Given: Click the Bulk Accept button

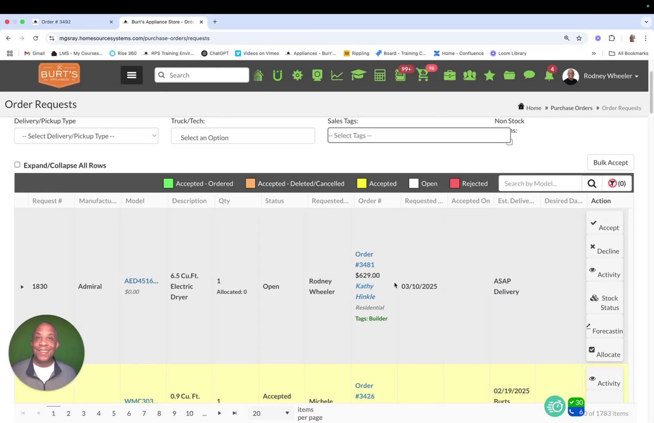Looking at the screenshot, I should [x=611, y=163].
